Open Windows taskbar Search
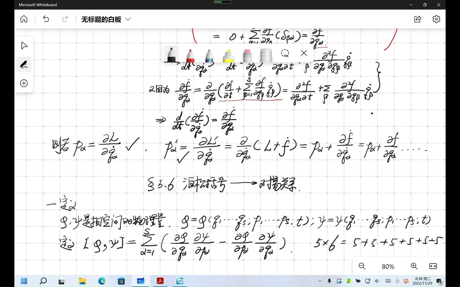Viewport: 460px width, 287px height. click(x=43, y=281)
